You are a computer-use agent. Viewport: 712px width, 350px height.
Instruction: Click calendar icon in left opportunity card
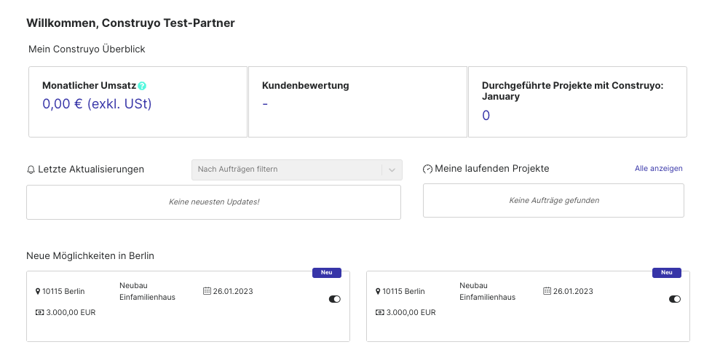click(207, 291)
